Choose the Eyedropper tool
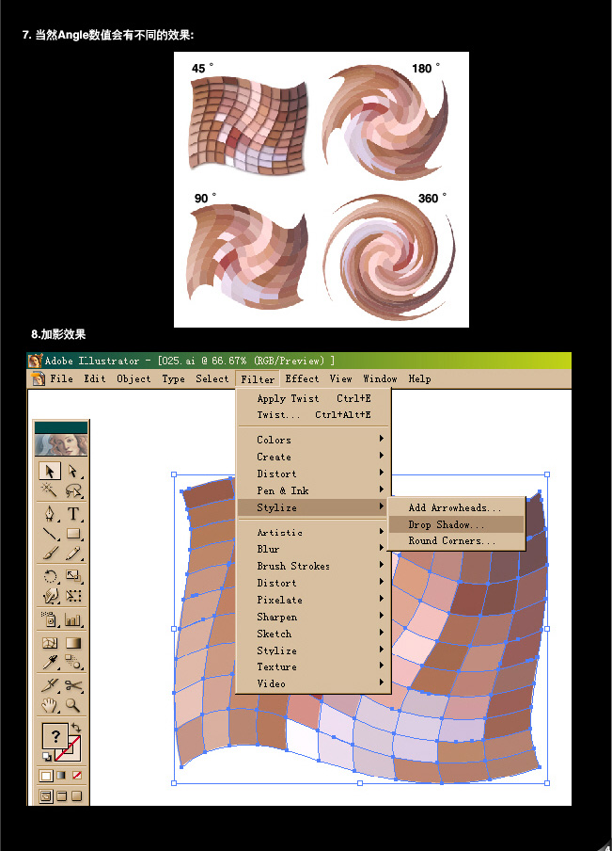 click(49, 662)
